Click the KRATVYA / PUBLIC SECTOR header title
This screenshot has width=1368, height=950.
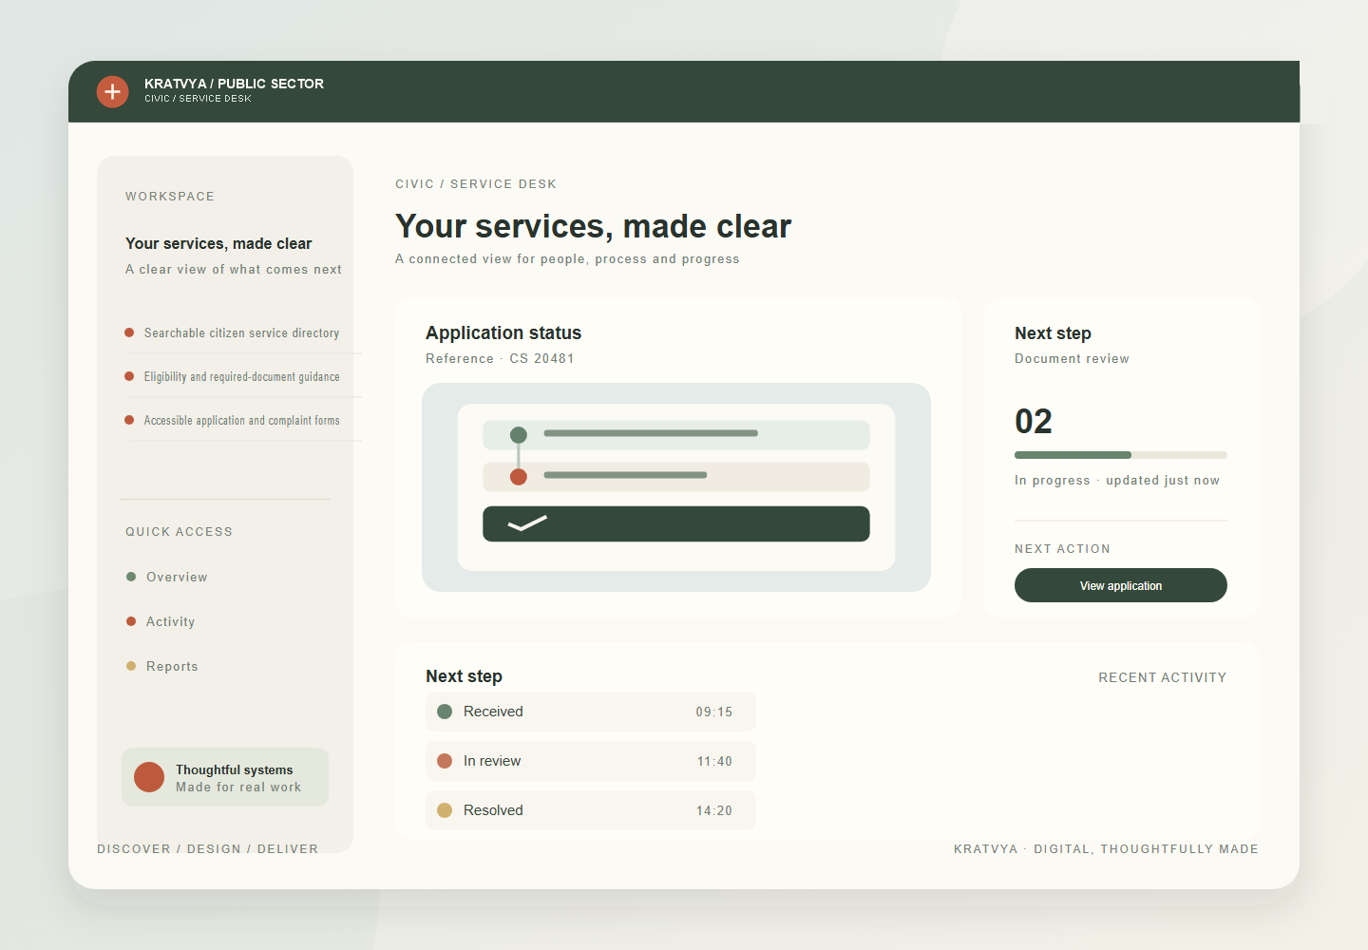(x=234, y=84)
